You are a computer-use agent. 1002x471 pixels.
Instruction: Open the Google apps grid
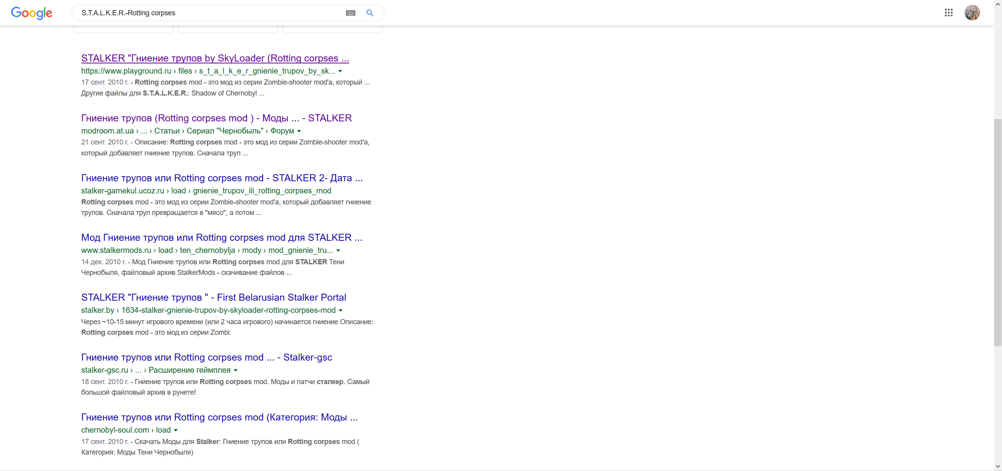pyautogui.click(x=949, y=13)
